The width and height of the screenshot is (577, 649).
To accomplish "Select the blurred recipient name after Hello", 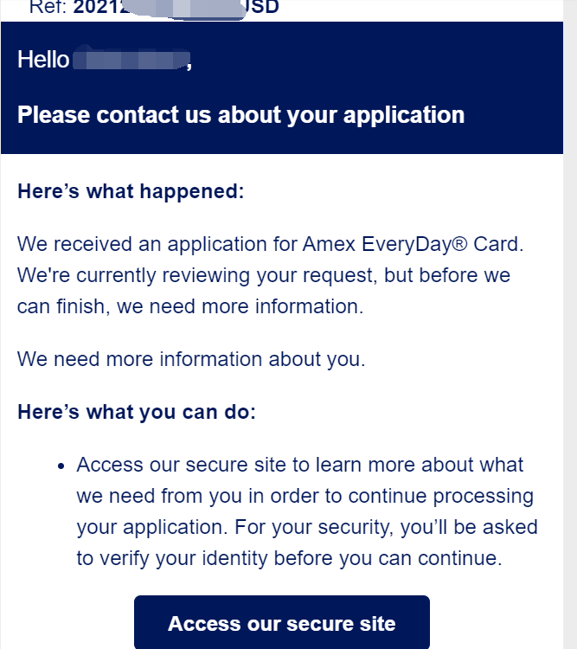I will 131,59.
